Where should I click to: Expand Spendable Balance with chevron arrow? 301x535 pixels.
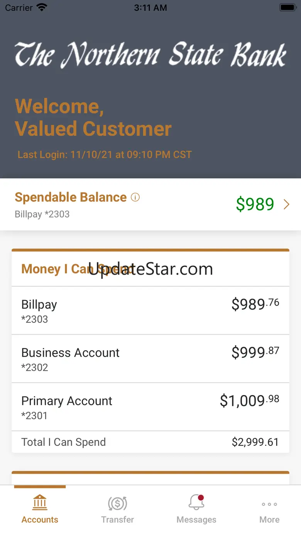tap(286, 204)
